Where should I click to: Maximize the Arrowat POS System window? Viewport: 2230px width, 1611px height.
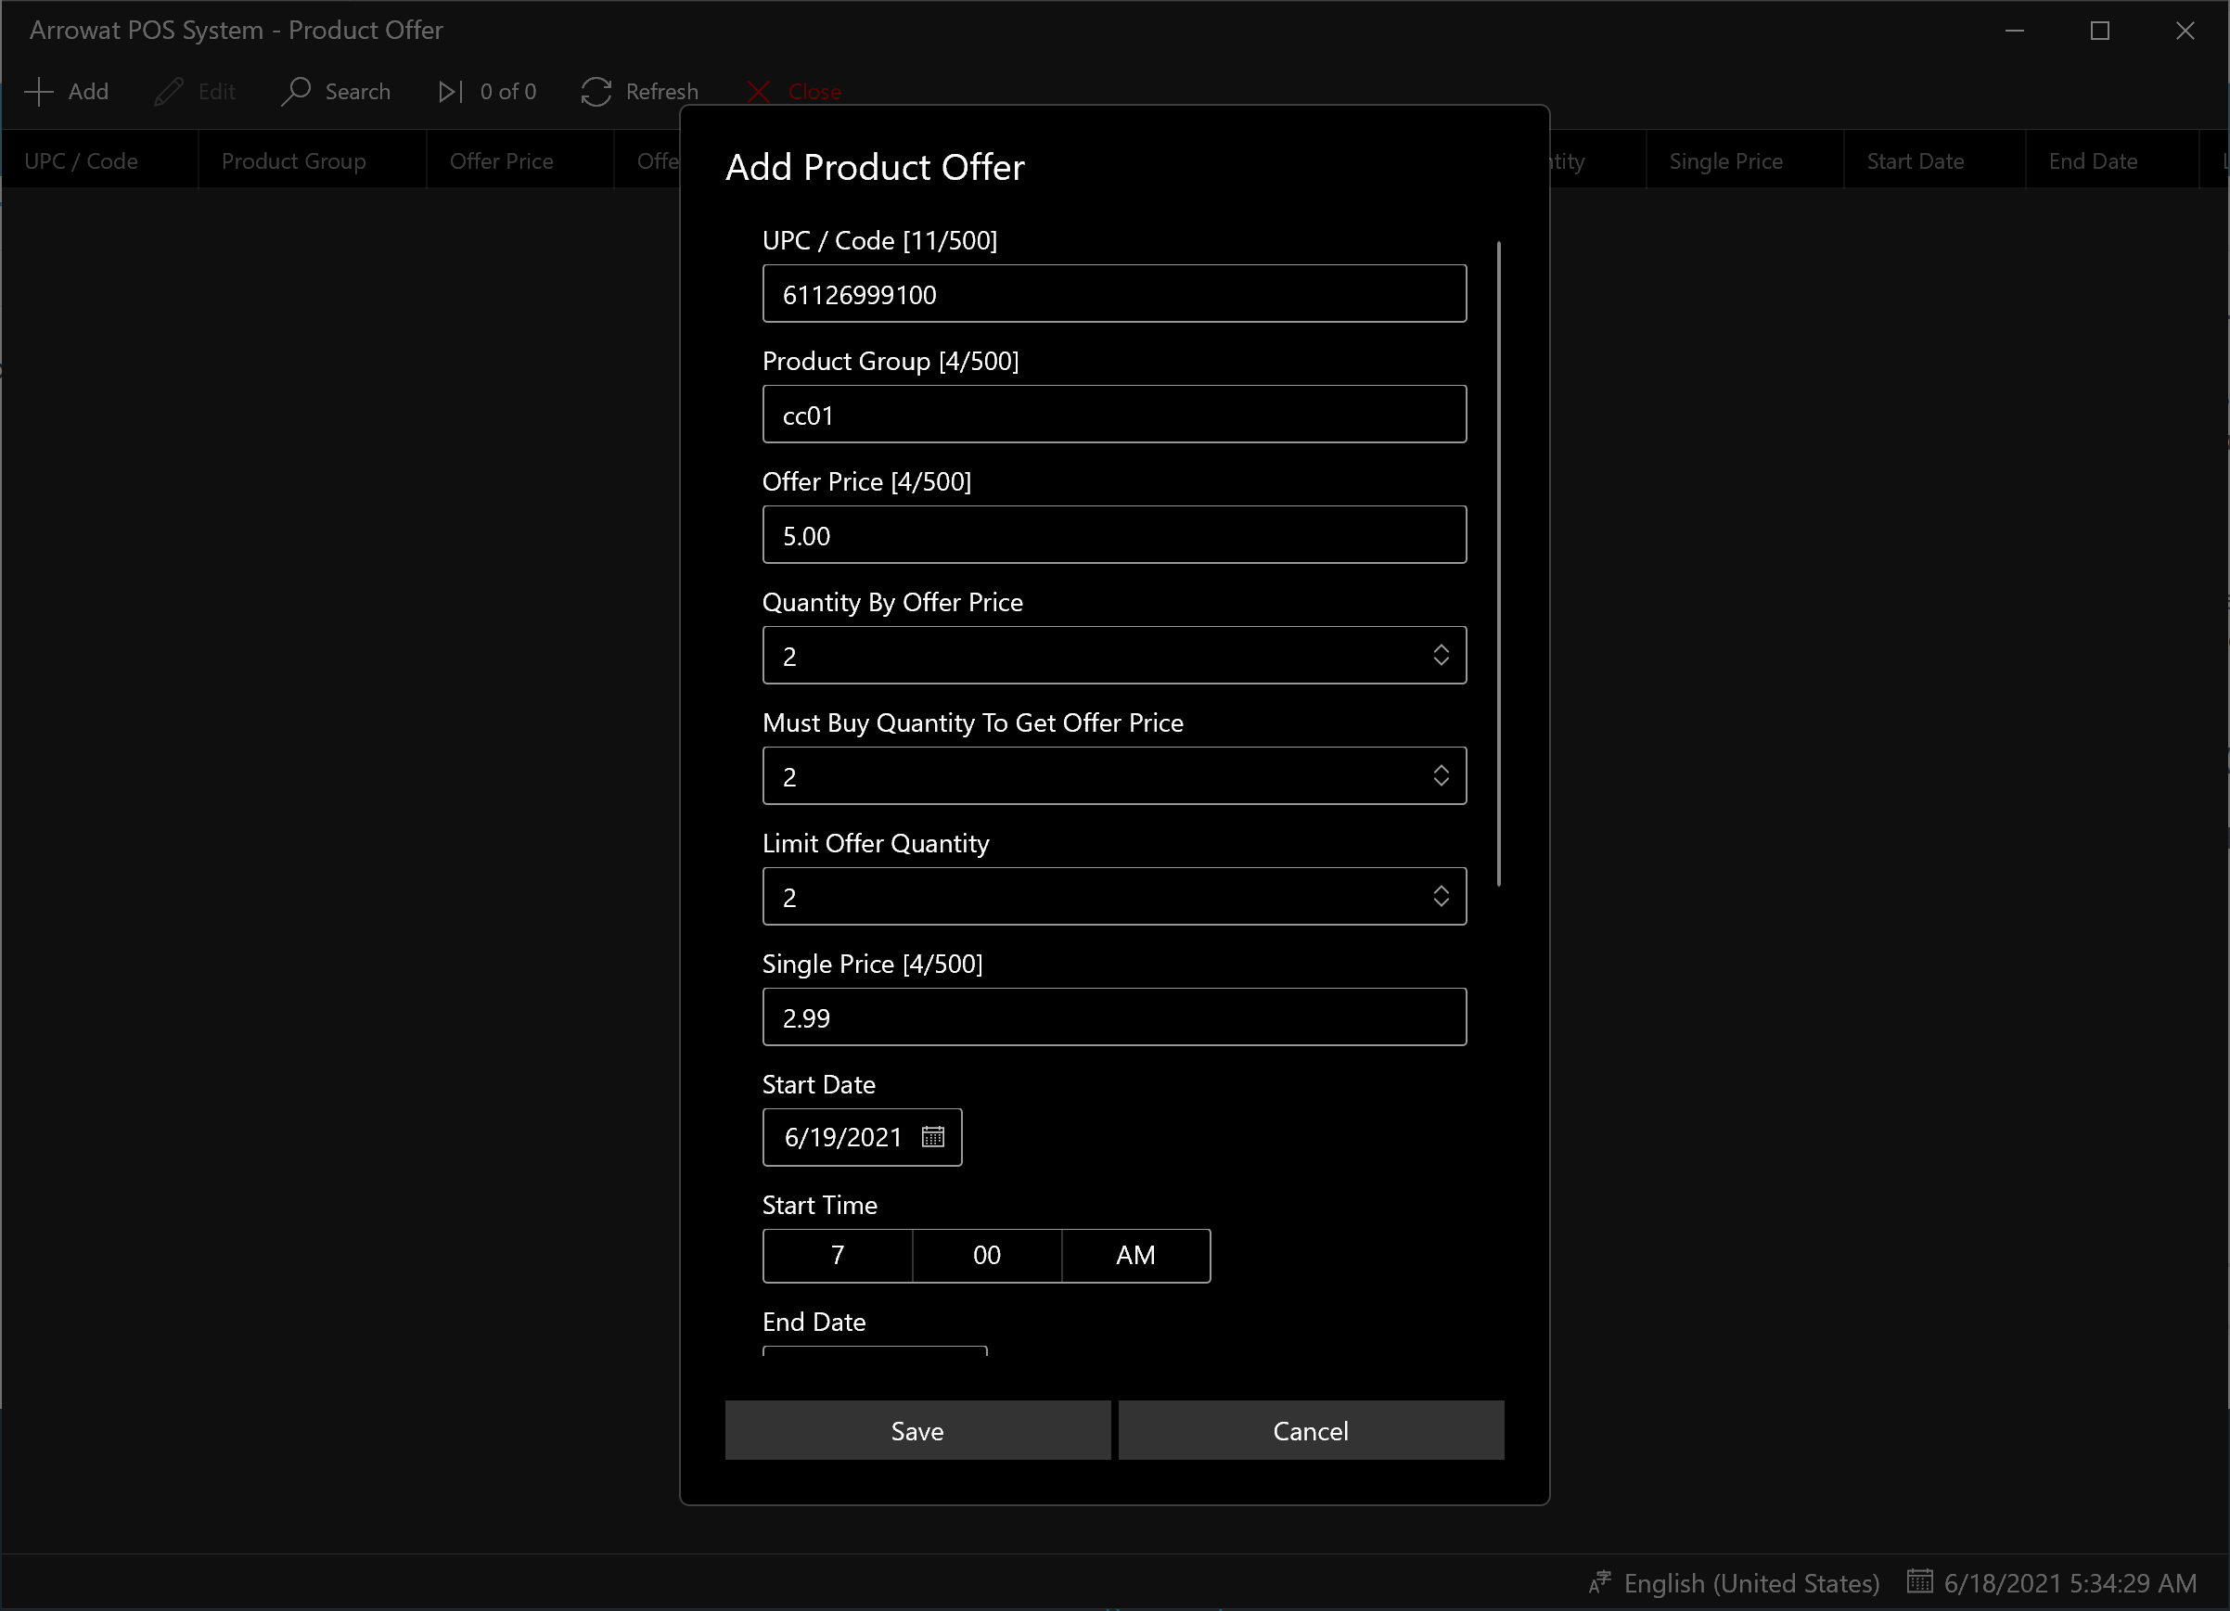2099,31
